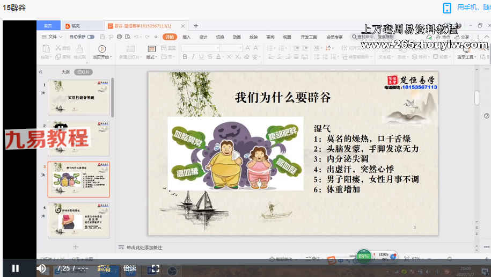The width and height of the screenshot is (491, 277).
Task: Select the 插入 ribbon tab
Action: point(186,37)
